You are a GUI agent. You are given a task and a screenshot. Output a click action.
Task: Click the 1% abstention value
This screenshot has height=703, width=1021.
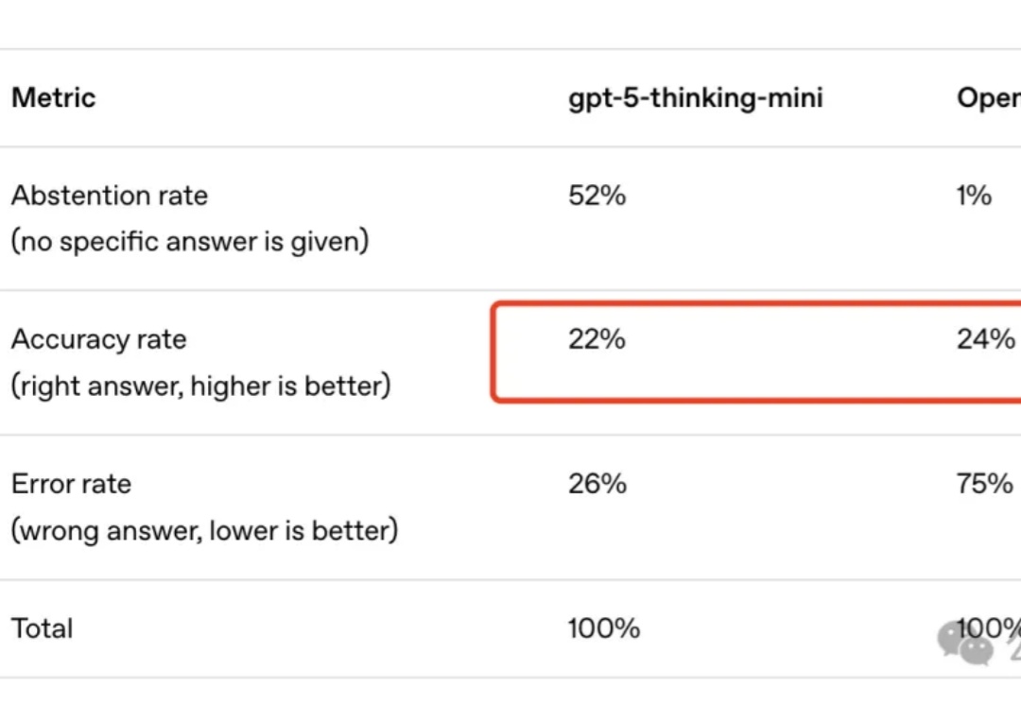[974, 196]
